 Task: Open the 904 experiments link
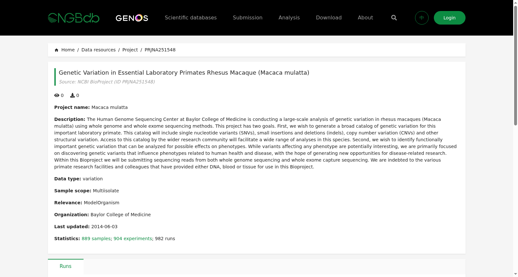tap(133, 239)
